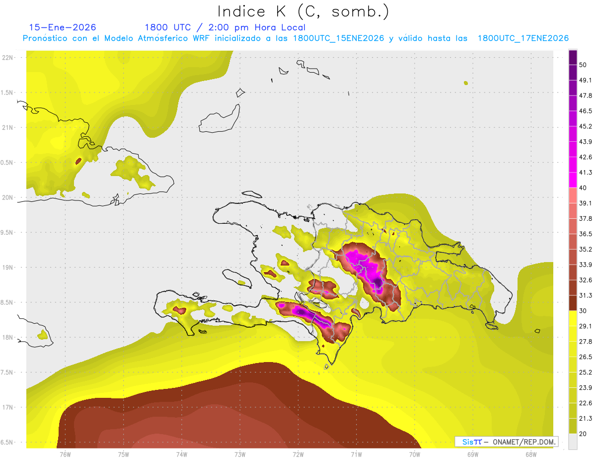Click the colorbar value "22.6"
The width and height of the screenshot is (596, 461).
pos(585,403)
